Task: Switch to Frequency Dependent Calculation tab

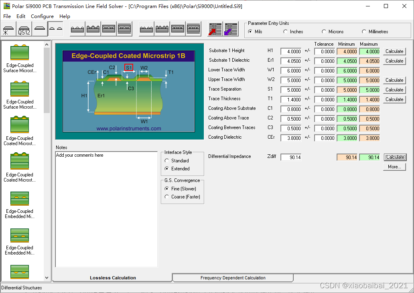Action: click(x=233, y=278)
